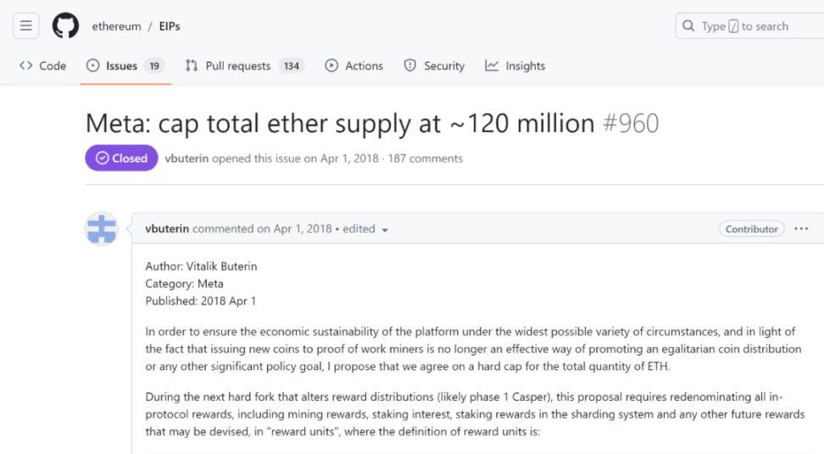Open the hamburger navigation menu
The height and width of the screenshot is (454, 824).
[25, 26]
